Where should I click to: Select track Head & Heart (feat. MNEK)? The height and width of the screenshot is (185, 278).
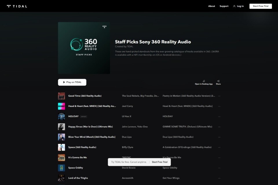(x=92, y=106)
